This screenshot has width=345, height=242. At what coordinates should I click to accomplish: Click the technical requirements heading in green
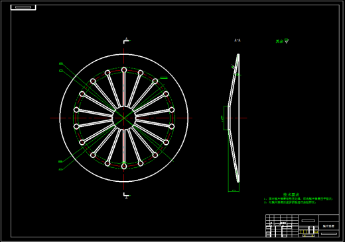coord(291,194)
